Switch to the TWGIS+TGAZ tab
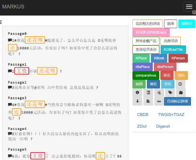 pyautogui.click(x=171, y=115)
